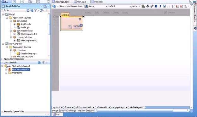Select Model.jpx in the tree

25,27
